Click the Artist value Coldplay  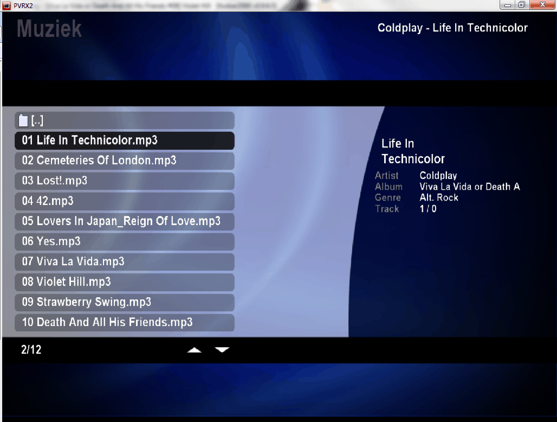(x=438, y=176)
